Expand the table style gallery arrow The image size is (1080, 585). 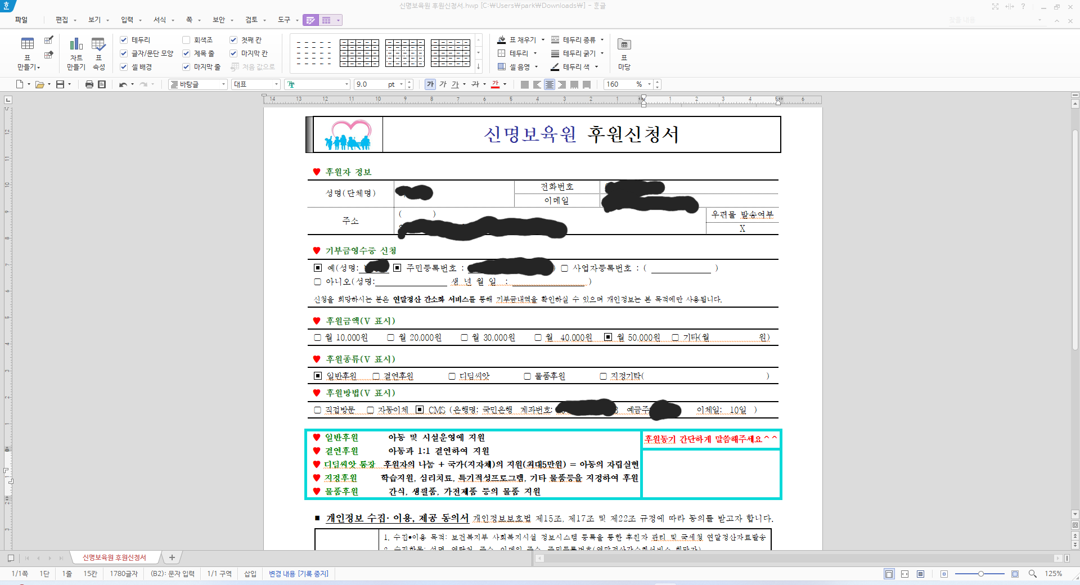coord(479,67)
